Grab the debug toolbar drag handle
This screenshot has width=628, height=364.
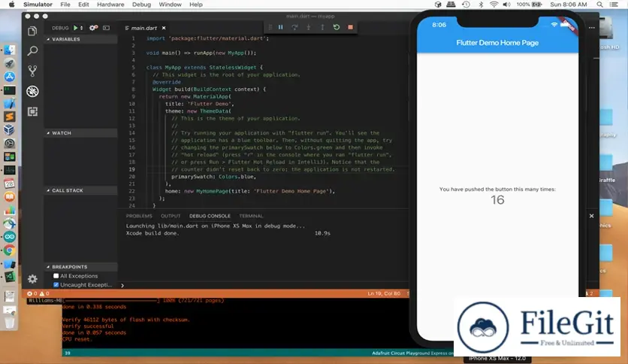click(270, 27)
